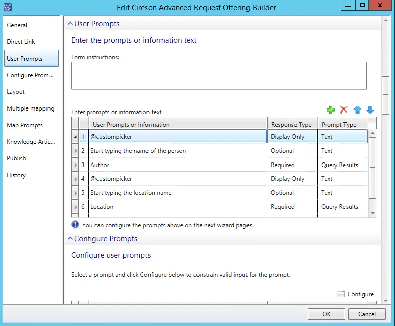Open the Knowledge Articles page
395x326 pixels.
point(31,141)
